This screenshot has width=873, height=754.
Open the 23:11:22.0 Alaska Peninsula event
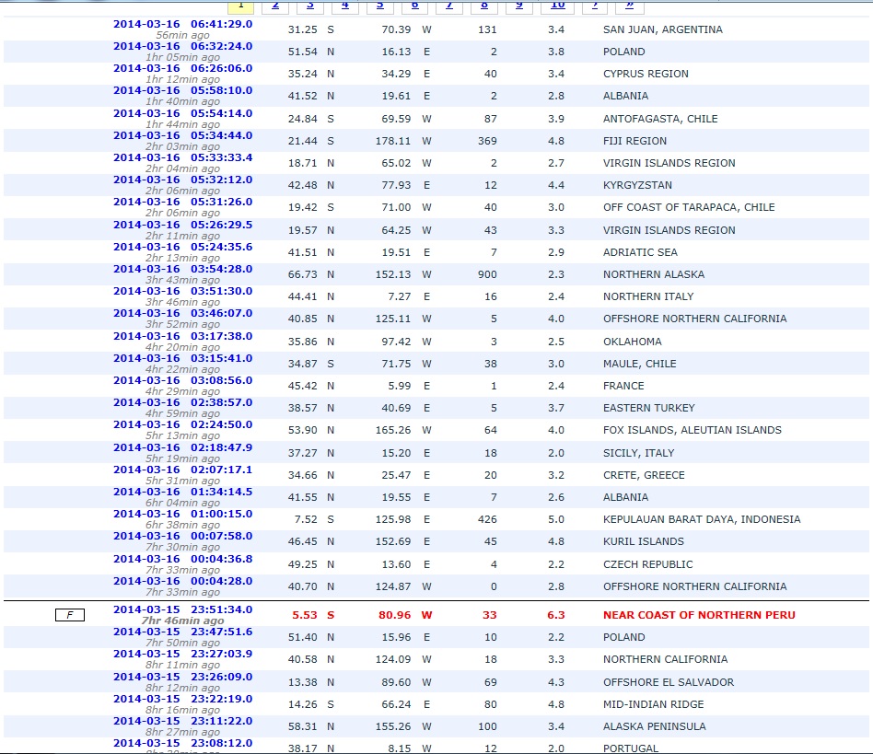click(x=182, y=722)
